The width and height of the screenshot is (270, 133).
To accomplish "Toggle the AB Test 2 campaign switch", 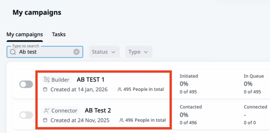I will (x=26, y=115).
